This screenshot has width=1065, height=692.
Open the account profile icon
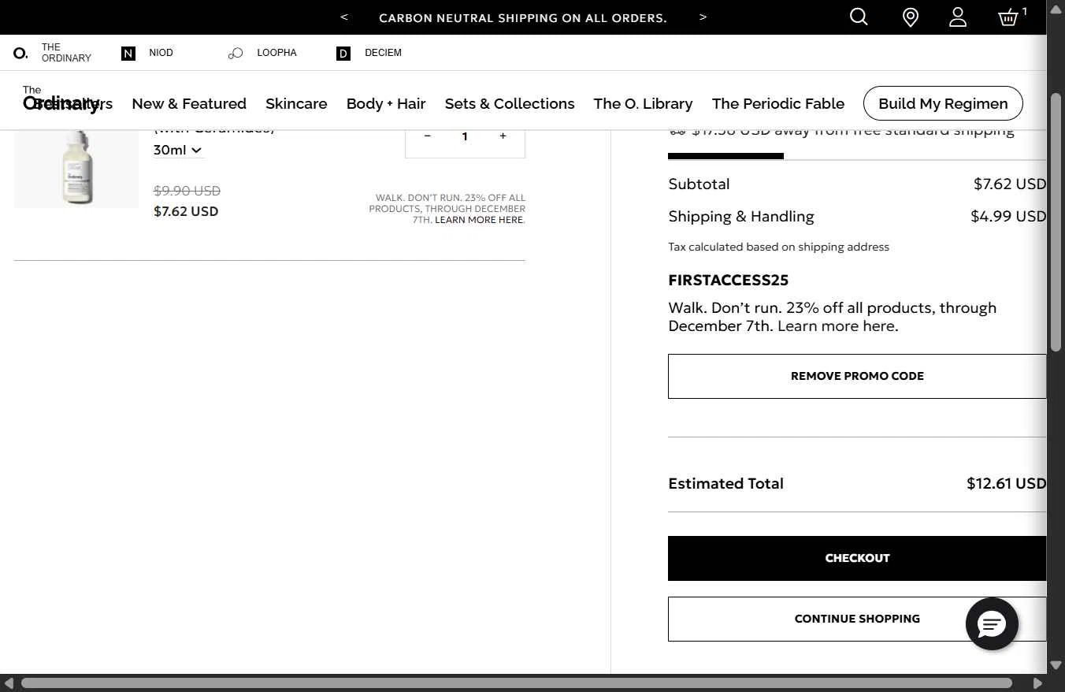(958, 17)
